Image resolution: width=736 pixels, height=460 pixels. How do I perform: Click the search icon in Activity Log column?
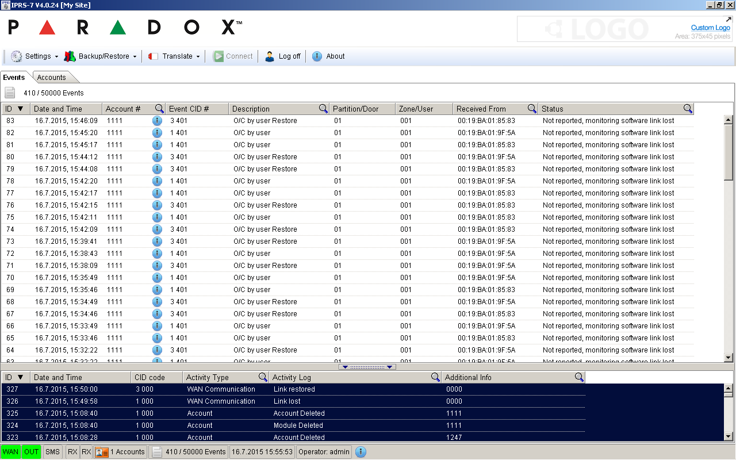click(436, 377)
